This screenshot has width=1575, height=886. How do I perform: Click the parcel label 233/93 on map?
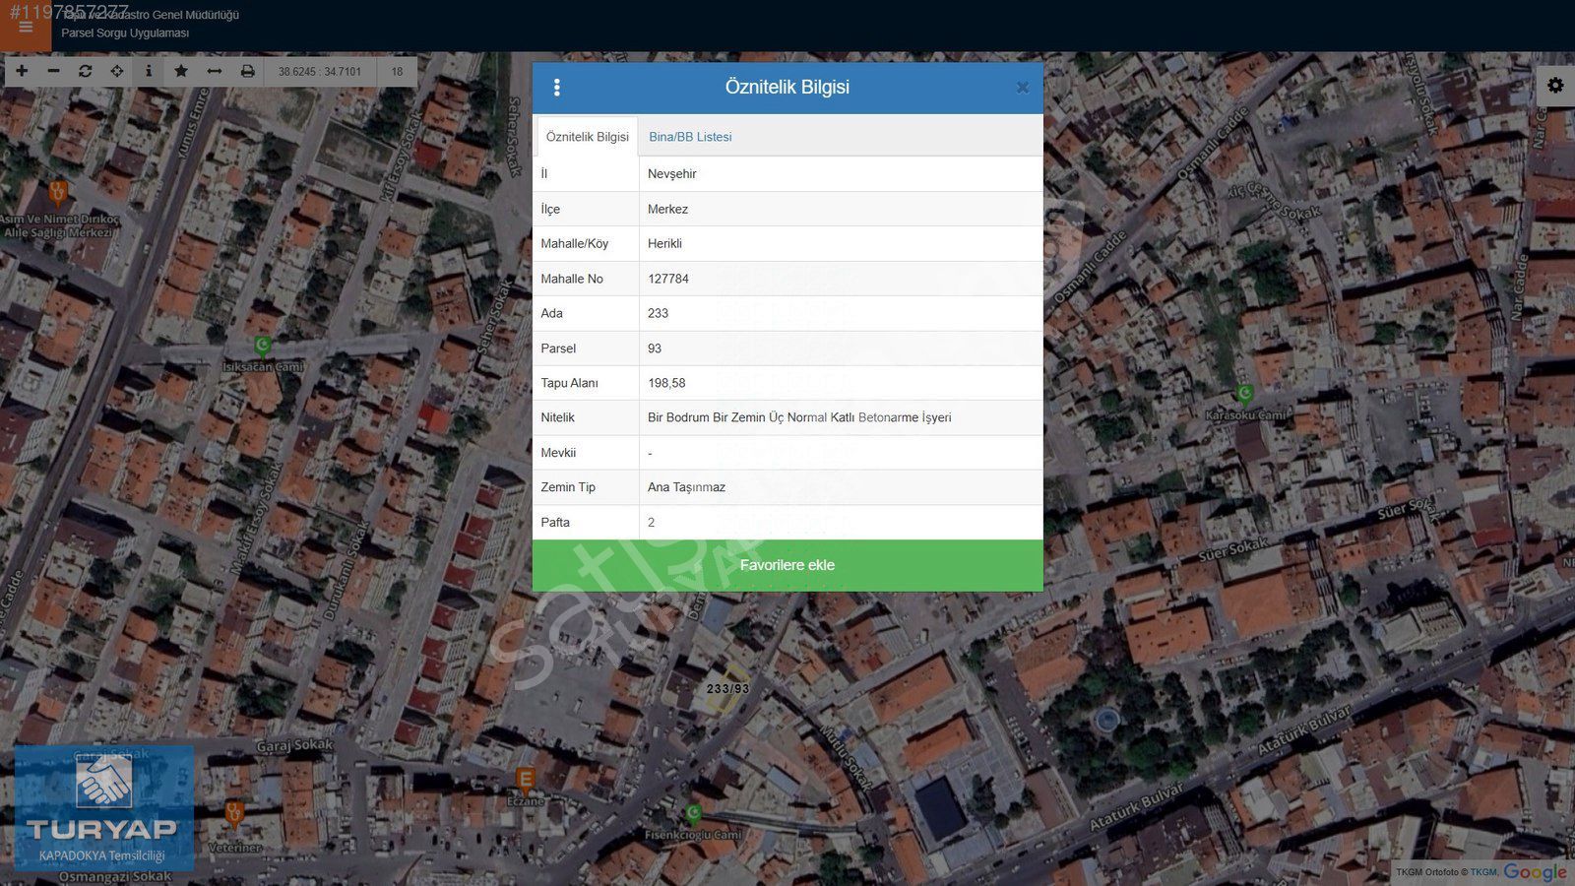[x=728, y=689]
